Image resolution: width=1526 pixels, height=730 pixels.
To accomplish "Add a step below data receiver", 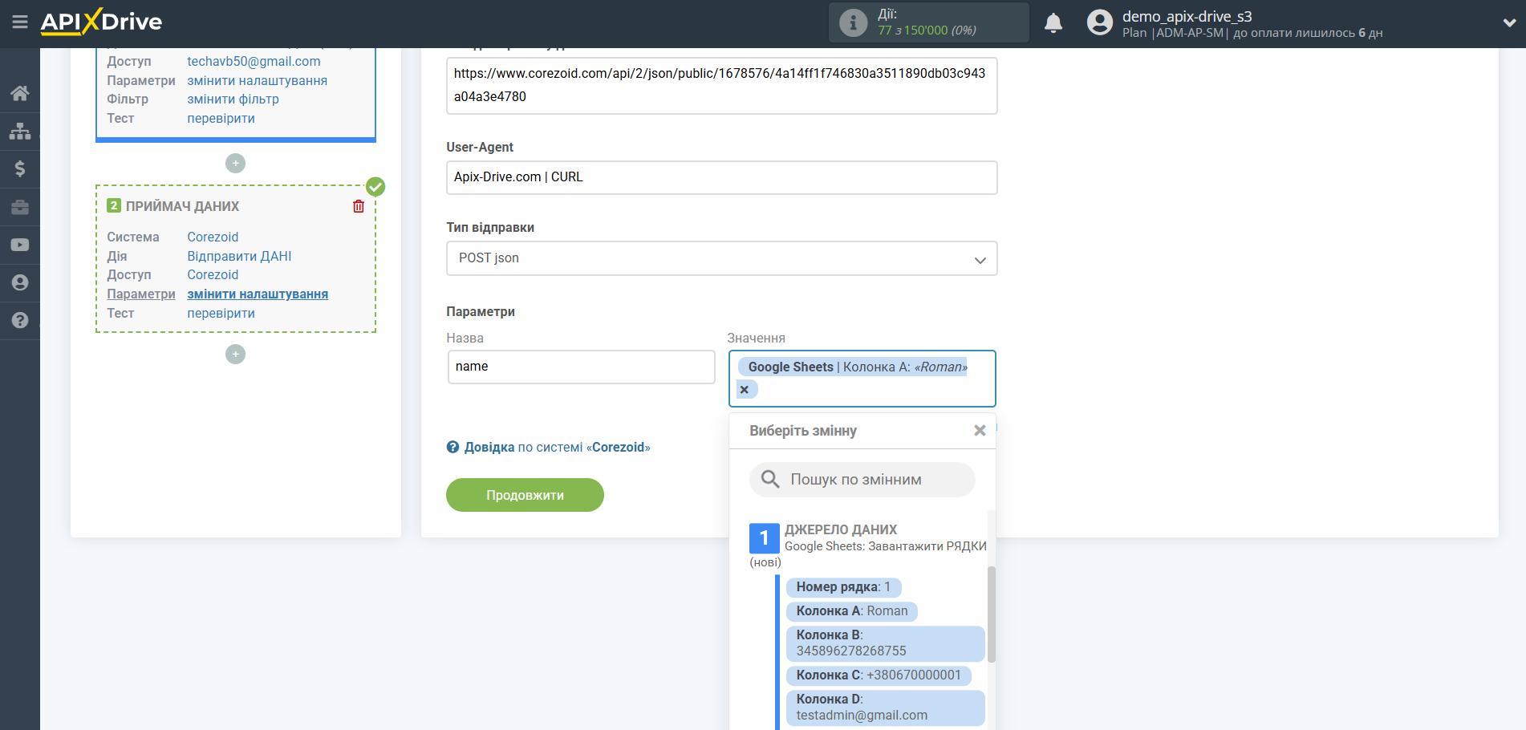I will pyautogui.click(x=235, y=354).
